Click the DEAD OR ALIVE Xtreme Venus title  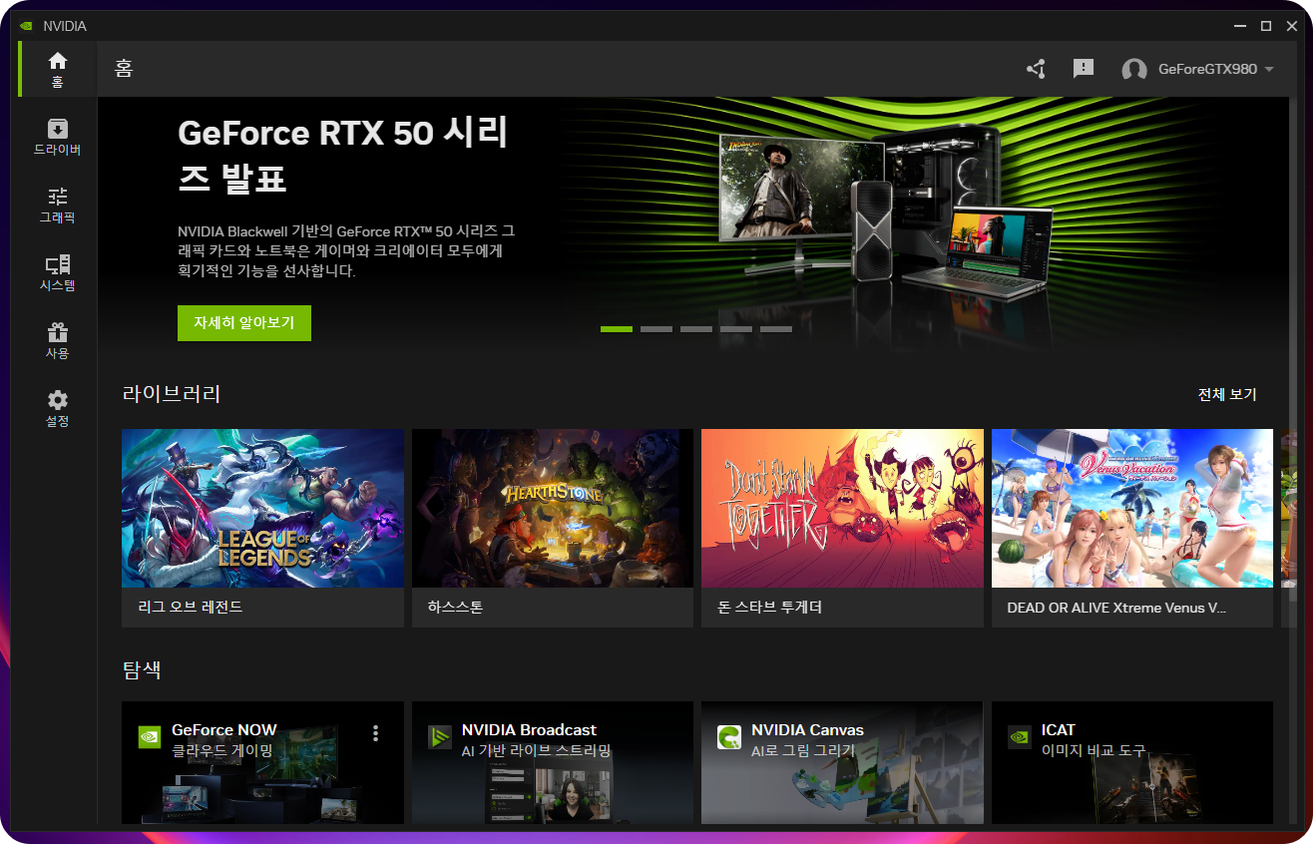point(1116,607)
